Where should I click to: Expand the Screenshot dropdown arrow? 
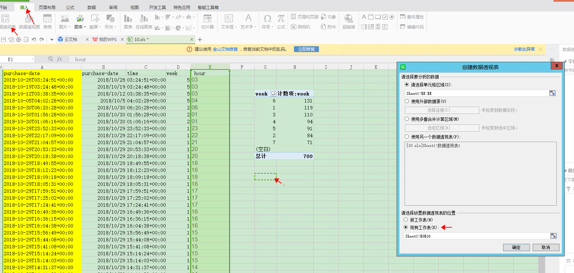click(x=100, y=27)
